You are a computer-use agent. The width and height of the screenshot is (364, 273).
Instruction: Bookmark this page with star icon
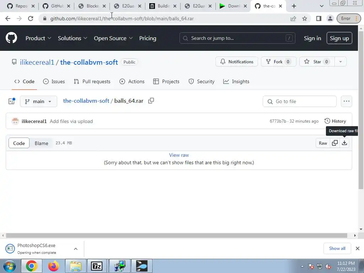pos(305,18)
